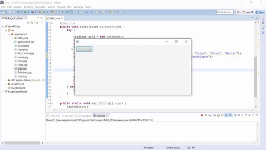The width and height of the screenshot is (266, 150).
Task: Open the Source menu
Action: (x=17, y=7)
